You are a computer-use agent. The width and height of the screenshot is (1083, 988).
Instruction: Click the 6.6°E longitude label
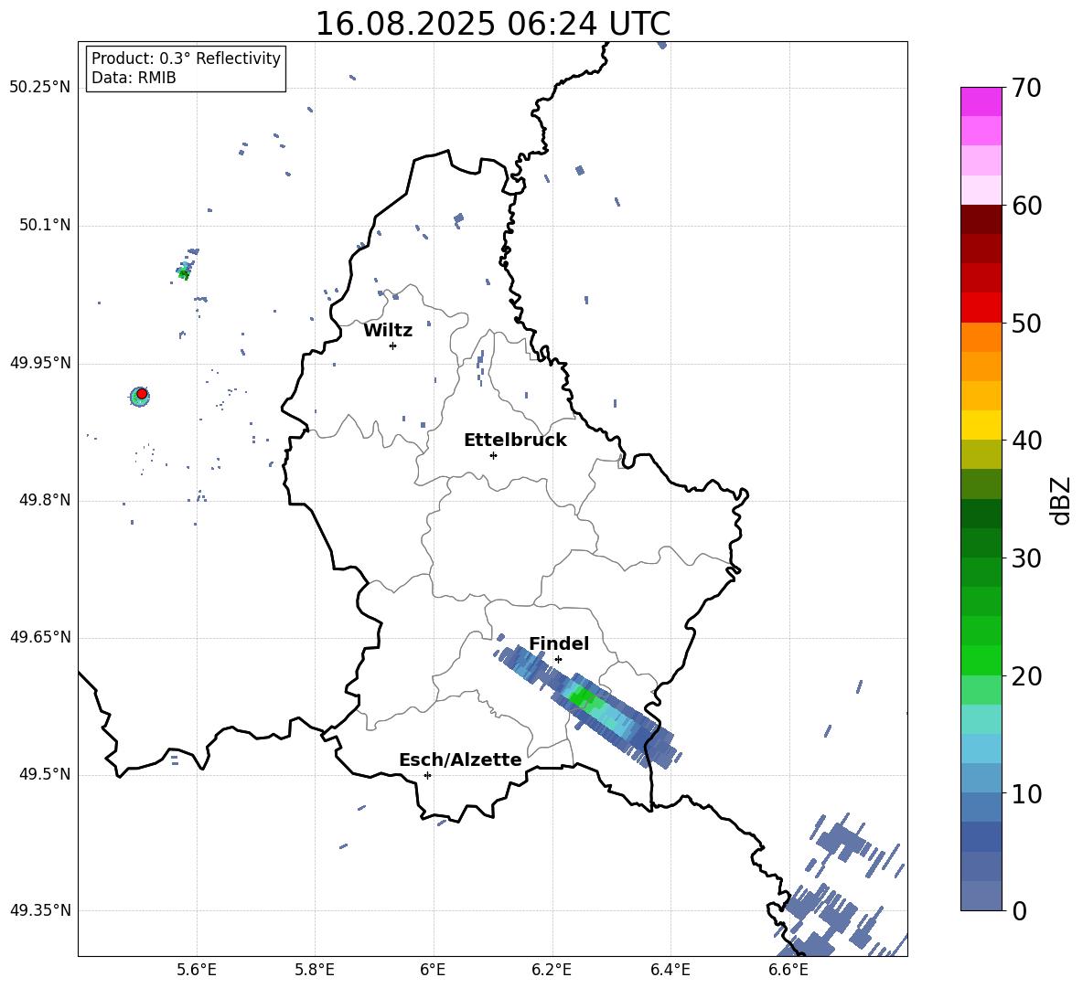point(788,970)
